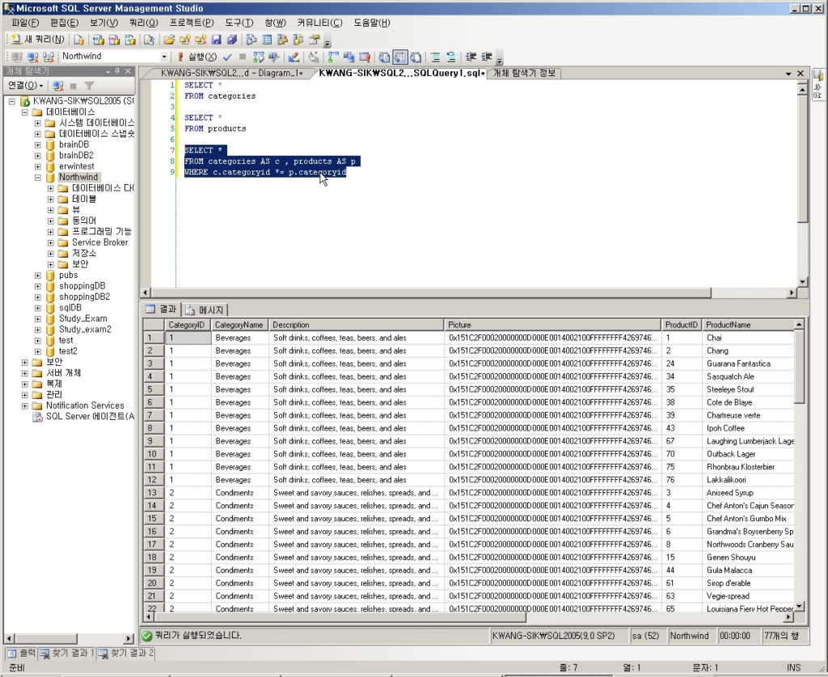
Task: Click the Open File folder icon
Action: (x=169, y=40)
